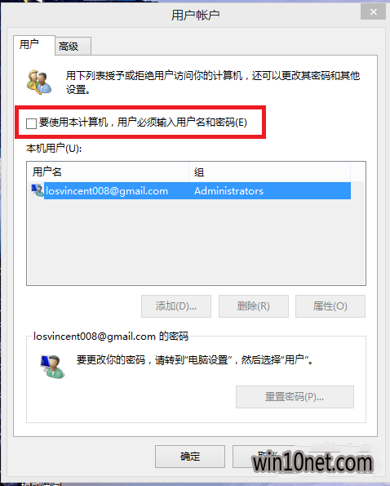Click empty area of the user list

click(x=196, y=242)
